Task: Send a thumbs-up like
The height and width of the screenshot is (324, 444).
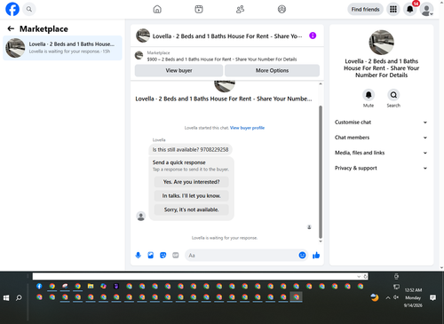Action: [x=316, y=256]
